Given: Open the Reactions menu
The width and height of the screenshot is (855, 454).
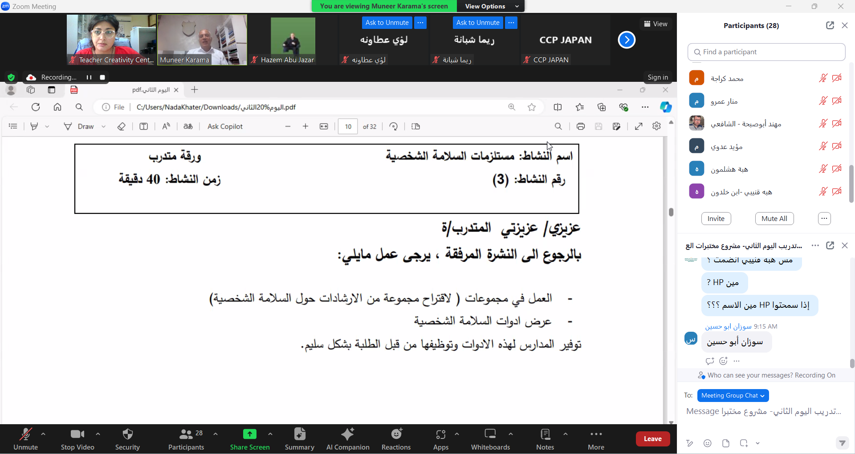Looking at the screenshot, I should 396,438.
